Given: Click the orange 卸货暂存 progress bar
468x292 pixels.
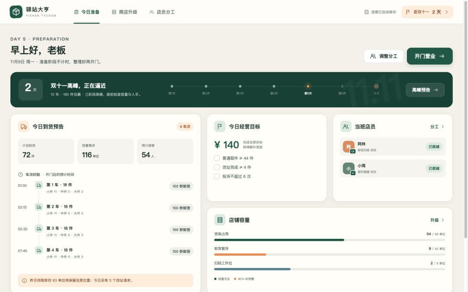Looking at the screenshot, I should click(x=240, y=254).
